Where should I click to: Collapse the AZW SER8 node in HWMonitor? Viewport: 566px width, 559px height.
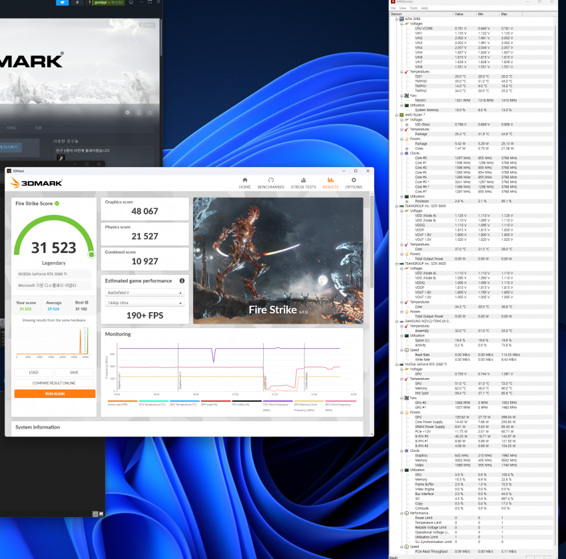(397, 19)
